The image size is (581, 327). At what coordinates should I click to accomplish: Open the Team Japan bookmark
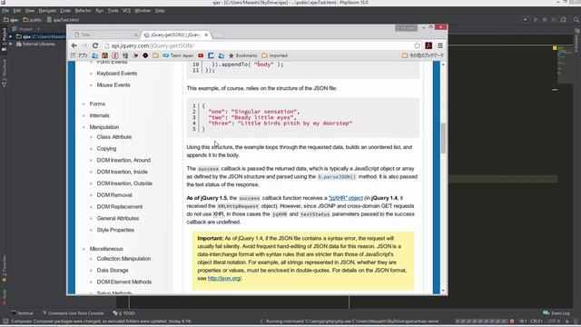pos(178,55)
